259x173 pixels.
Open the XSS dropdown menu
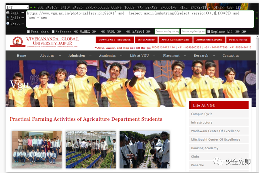tap(230, 7)
